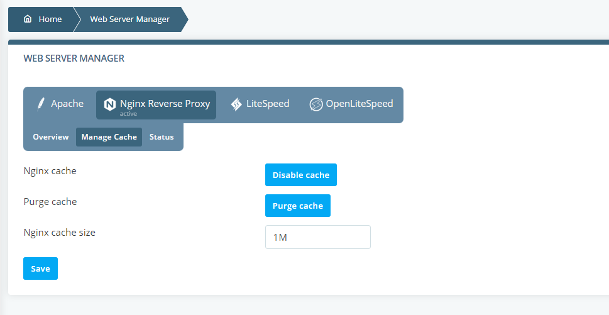This screenshot has height=315, width=609.
Task: Click the 'Nginx cache' label text
Action: click(50, 171)
